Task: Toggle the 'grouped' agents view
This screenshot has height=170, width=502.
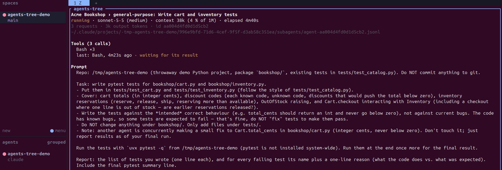Action: 56,142
